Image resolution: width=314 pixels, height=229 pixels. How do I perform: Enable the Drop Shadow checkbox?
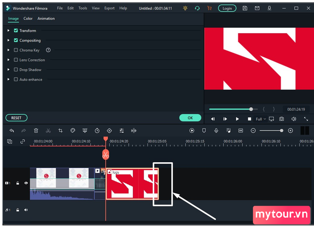(16, 69)
